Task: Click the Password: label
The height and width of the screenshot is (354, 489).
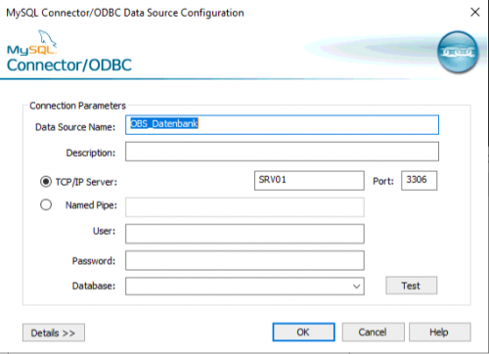Action: click(x=94, y=261)
